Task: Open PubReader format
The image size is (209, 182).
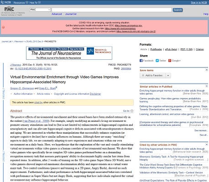Action: coord(156,49)
